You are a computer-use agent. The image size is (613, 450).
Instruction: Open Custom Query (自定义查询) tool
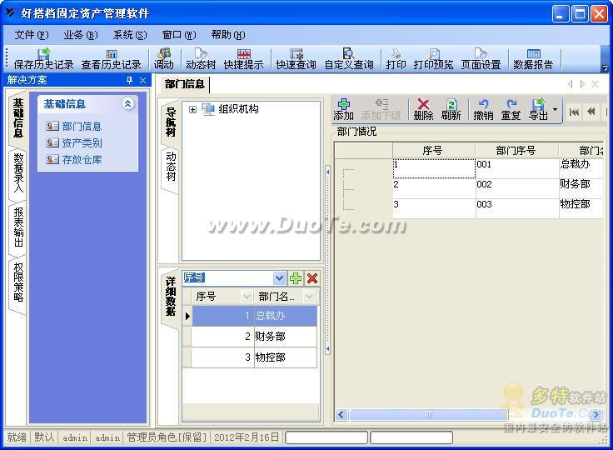(x=349, y=59)
